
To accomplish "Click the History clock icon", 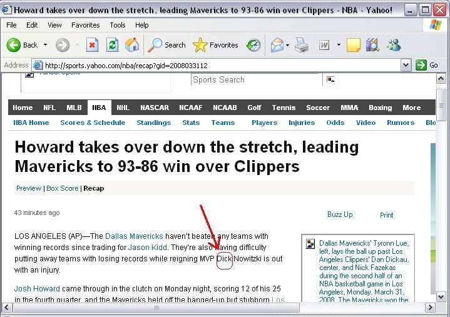I will 253,45.
